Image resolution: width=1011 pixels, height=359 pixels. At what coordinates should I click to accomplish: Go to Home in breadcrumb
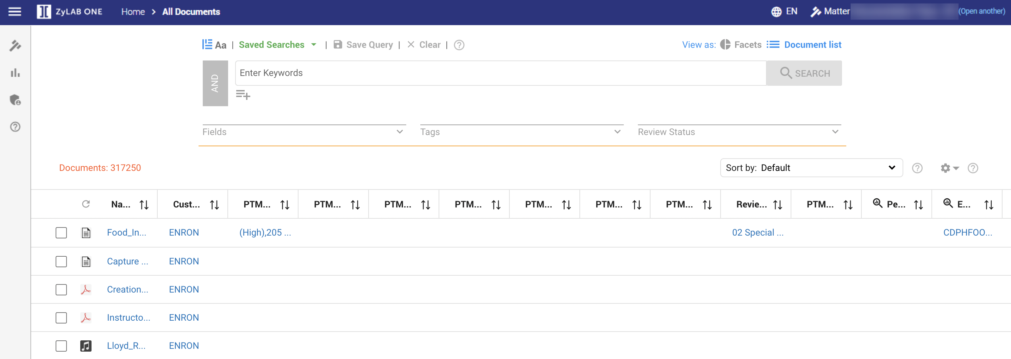[133, 12]
